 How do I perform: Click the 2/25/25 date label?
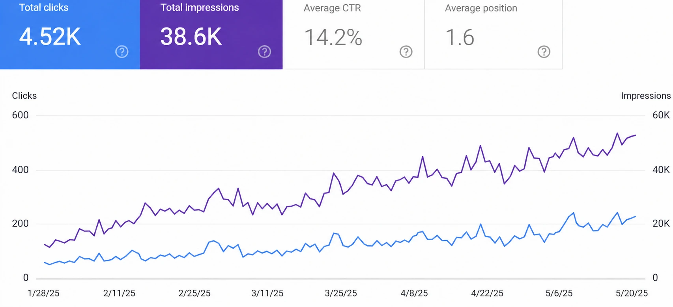(194, 293)
